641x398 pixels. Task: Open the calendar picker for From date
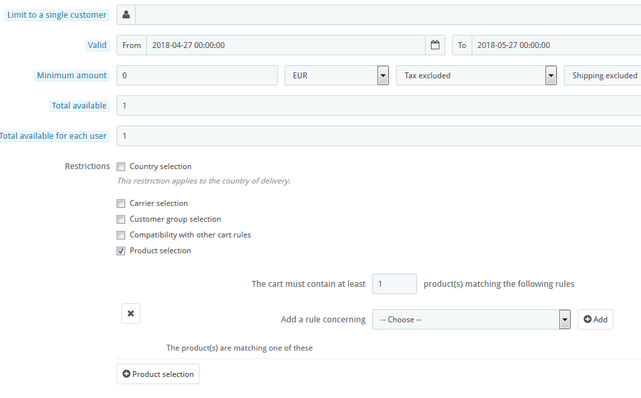coord(435,45)
